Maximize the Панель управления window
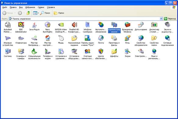Image resolution: width=178 pixels, height=119 pixels. (171, 3)
